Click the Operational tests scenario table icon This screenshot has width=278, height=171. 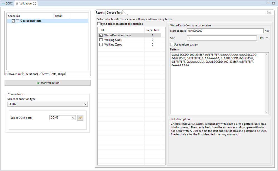click(17, 21)
